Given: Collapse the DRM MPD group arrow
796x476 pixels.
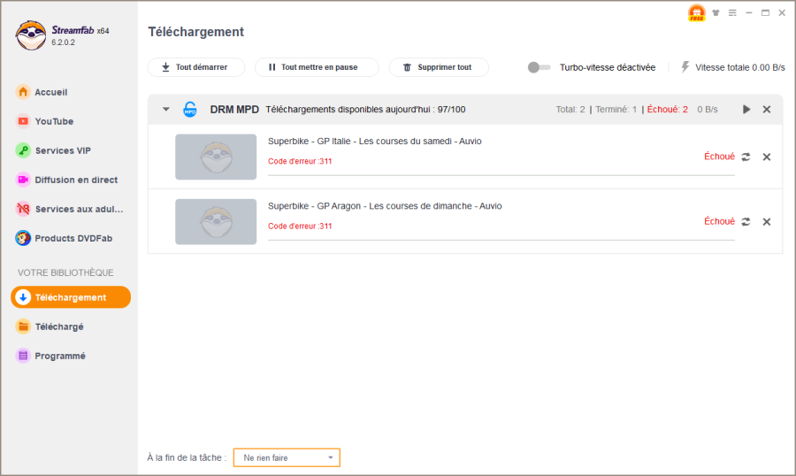Looking at the screenshot, I should point(166,109).
